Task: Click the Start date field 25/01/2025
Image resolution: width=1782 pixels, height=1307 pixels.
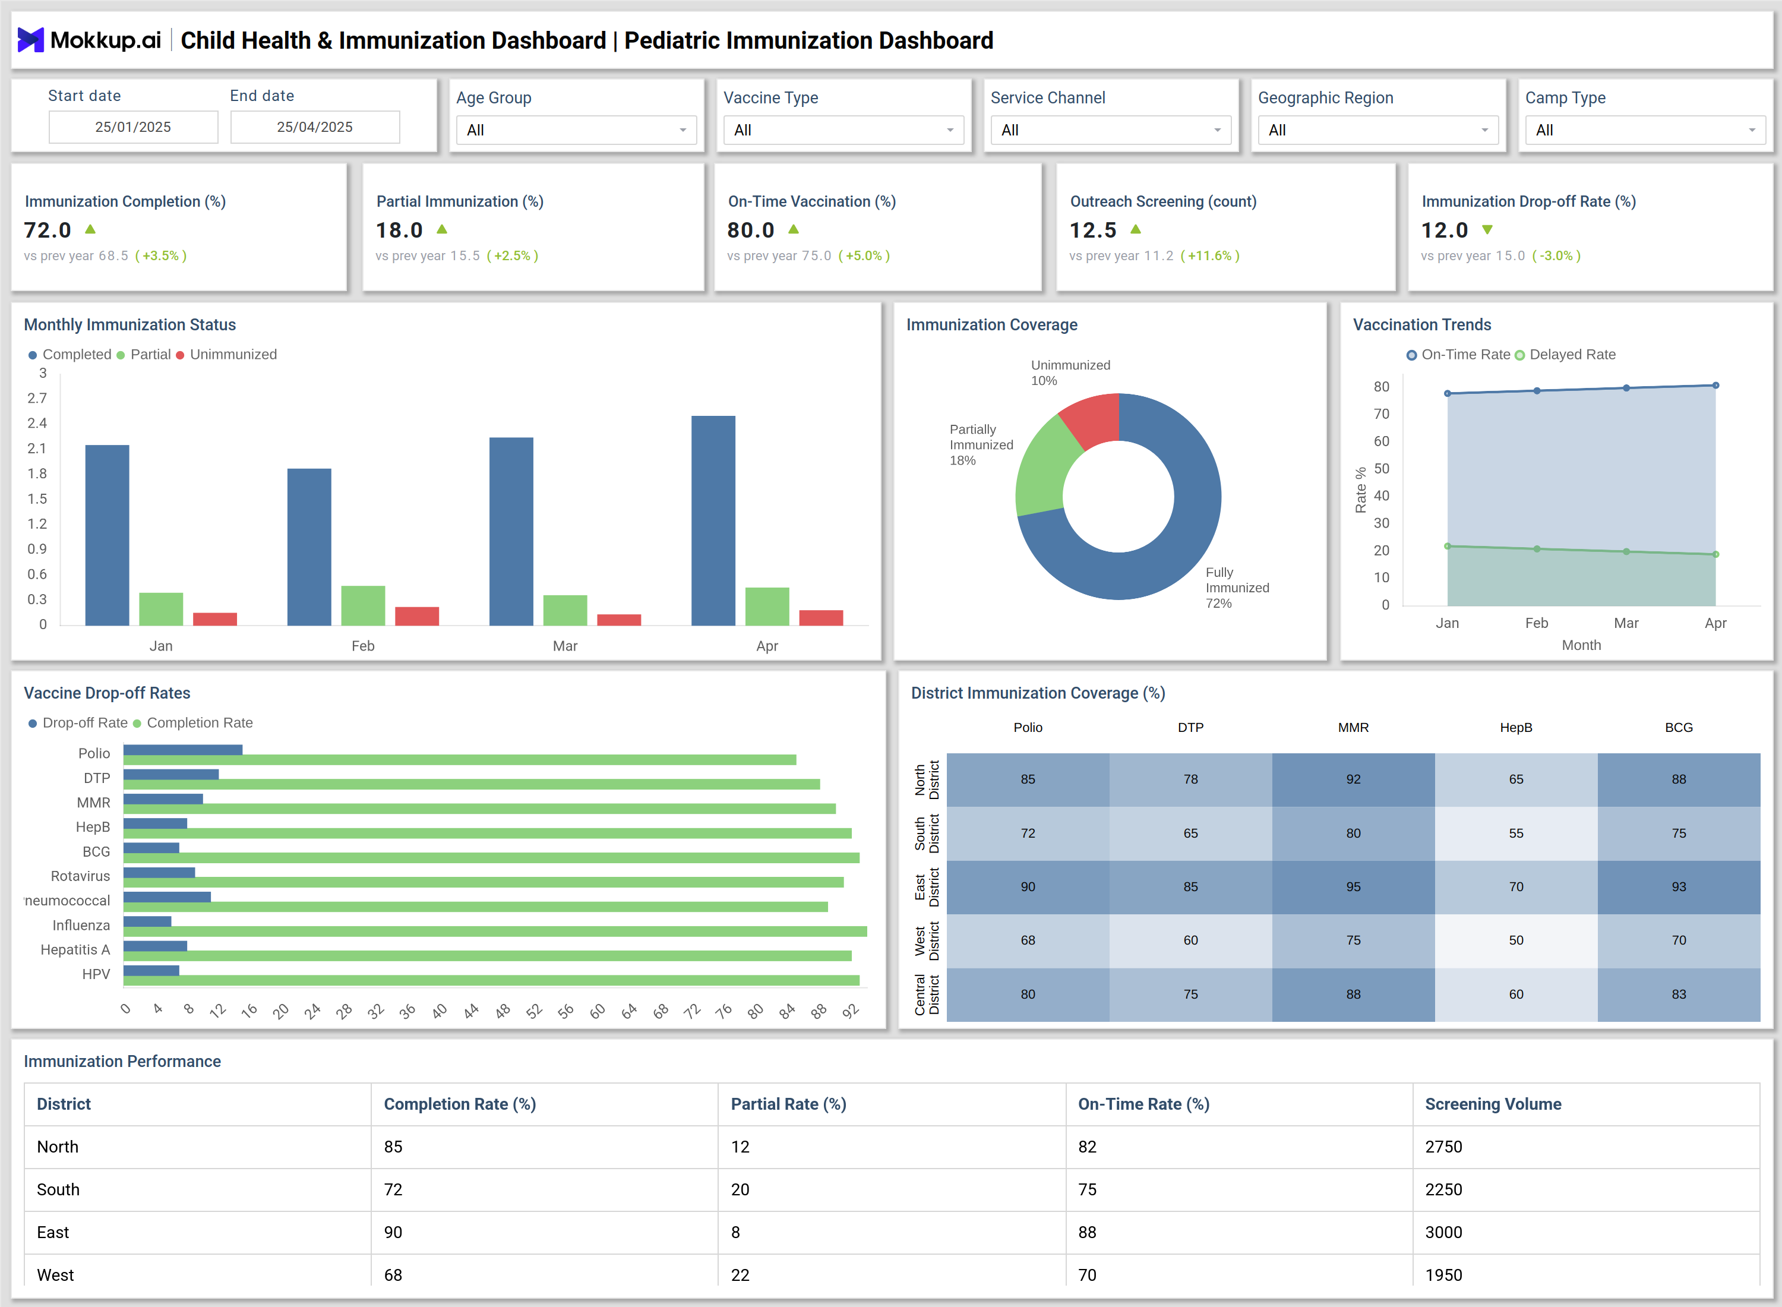Action: pyautogui.click(x=133, y=127)
